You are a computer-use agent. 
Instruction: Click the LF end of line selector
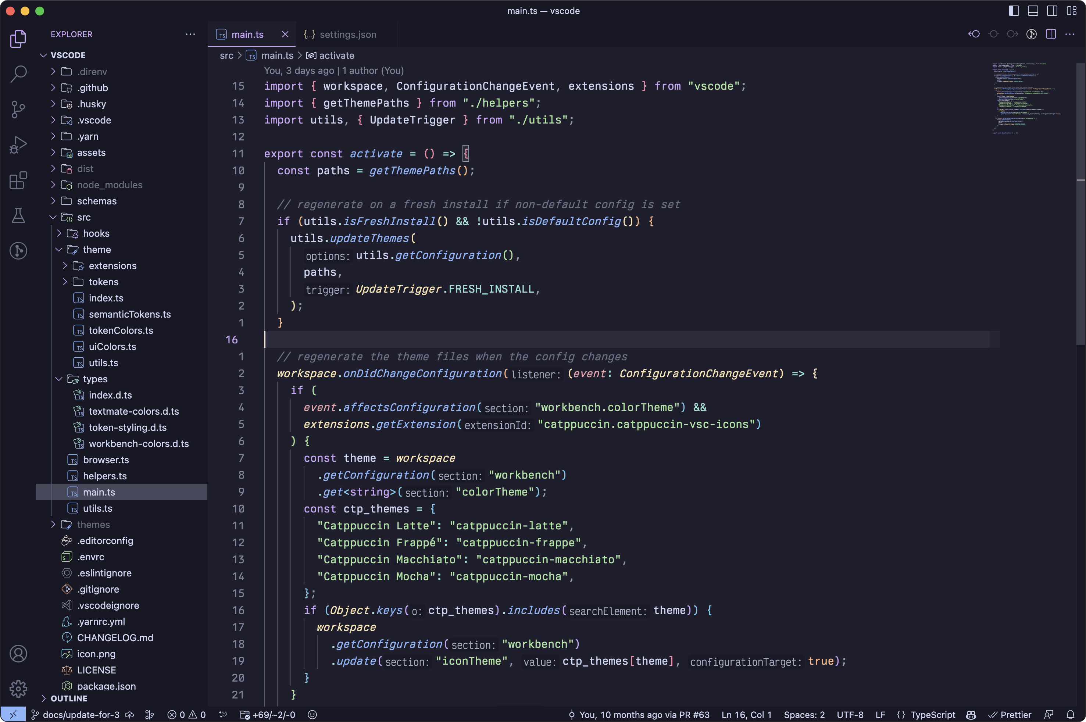pos(880,715)
